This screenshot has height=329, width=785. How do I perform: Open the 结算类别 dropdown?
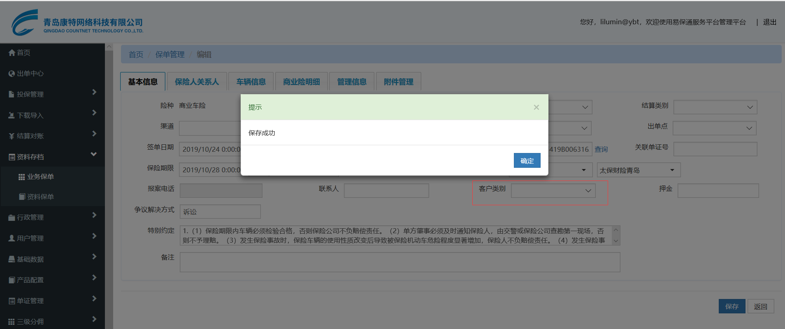(715, 107)
